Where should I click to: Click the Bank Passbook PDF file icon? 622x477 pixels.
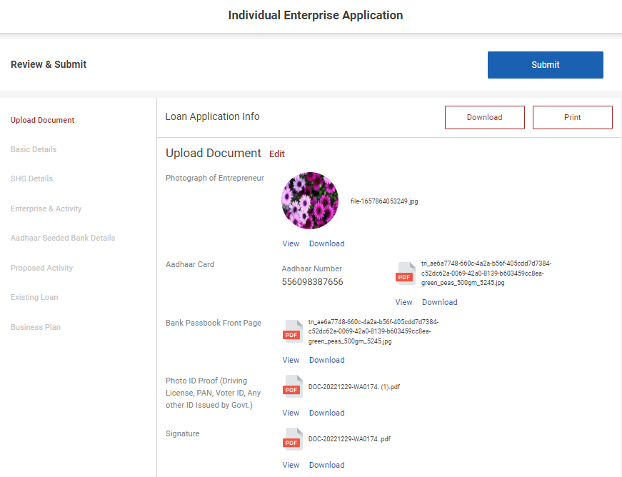(293, 331)
